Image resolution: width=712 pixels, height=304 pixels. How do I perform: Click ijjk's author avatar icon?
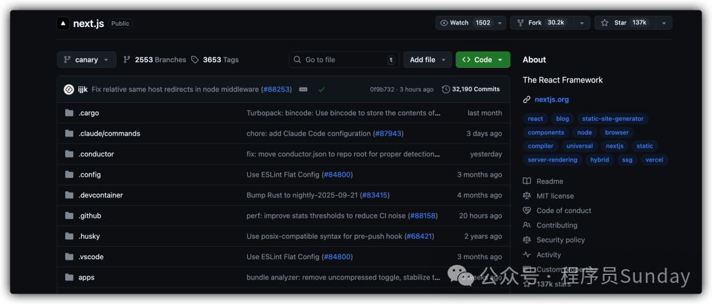(69, 89)
